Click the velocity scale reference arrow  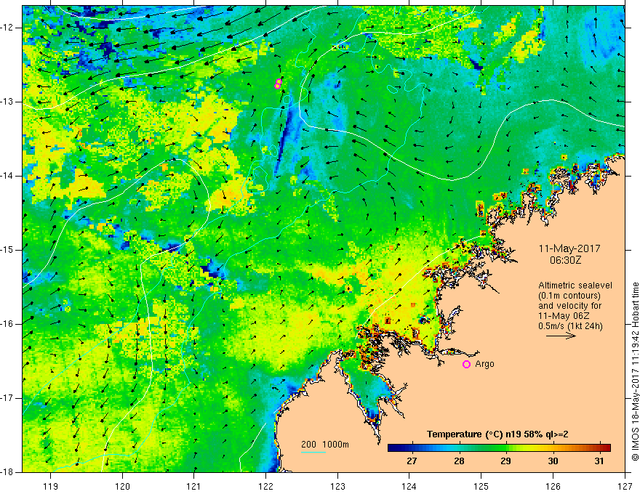561,336
